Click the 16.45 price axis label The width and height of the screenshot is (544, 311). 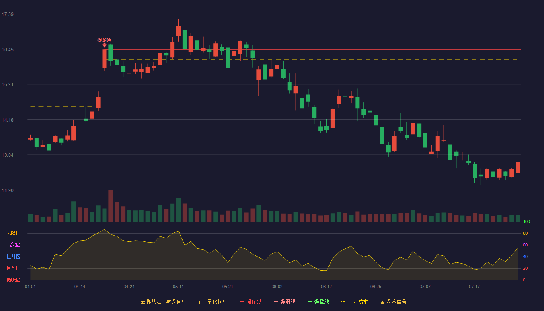pos(8,50)
